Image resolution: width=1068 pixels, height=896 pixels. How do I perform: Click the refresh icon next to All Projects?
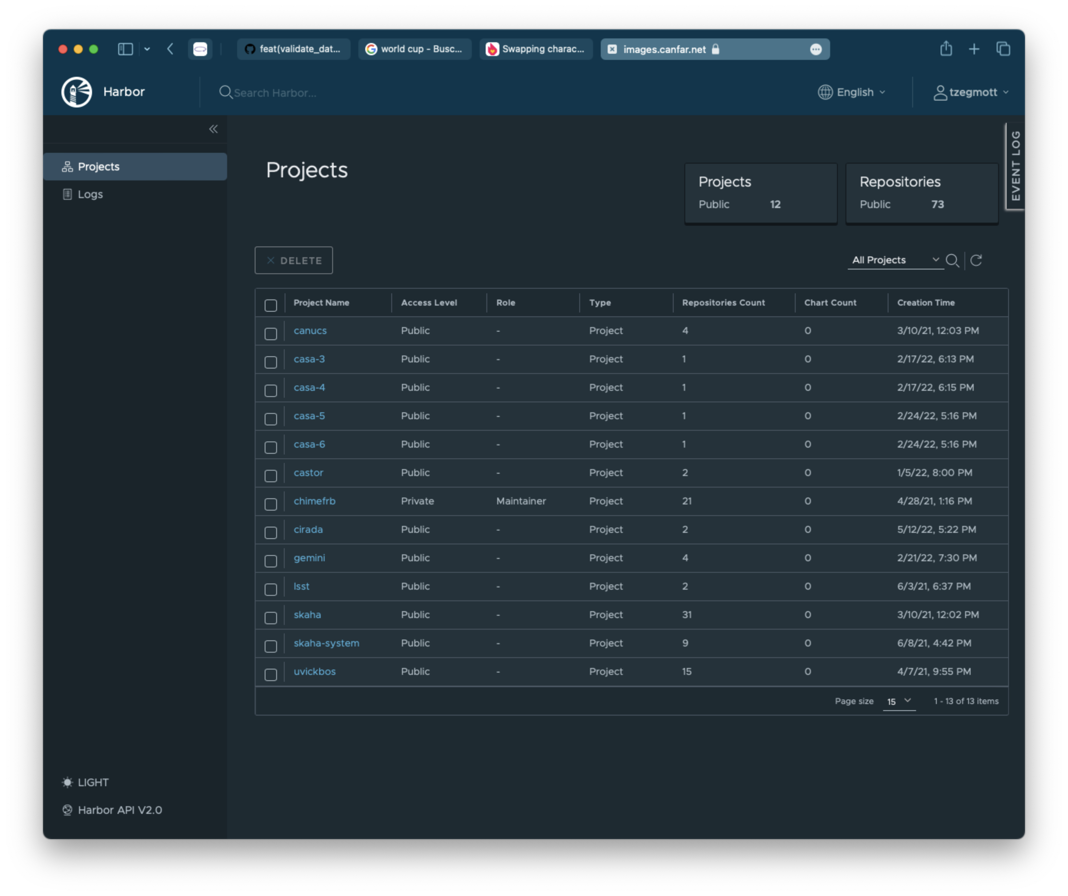click(x=976, y=260)
